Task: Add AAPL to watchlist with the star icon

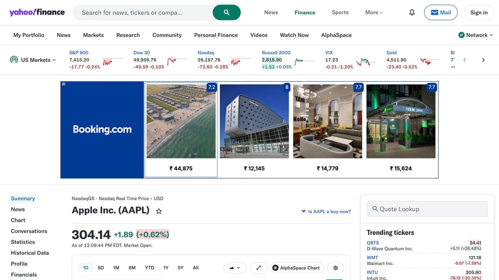Action: [x=159, y=211]
